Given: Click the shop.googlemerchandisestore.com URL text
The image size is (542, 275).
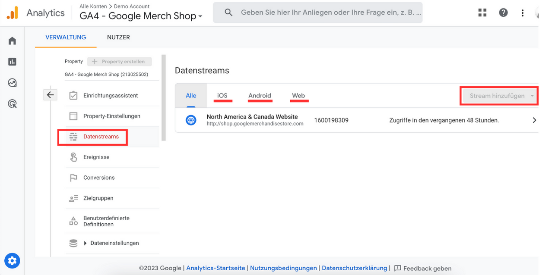Looking at the screenshot, I should coord(255,124).
